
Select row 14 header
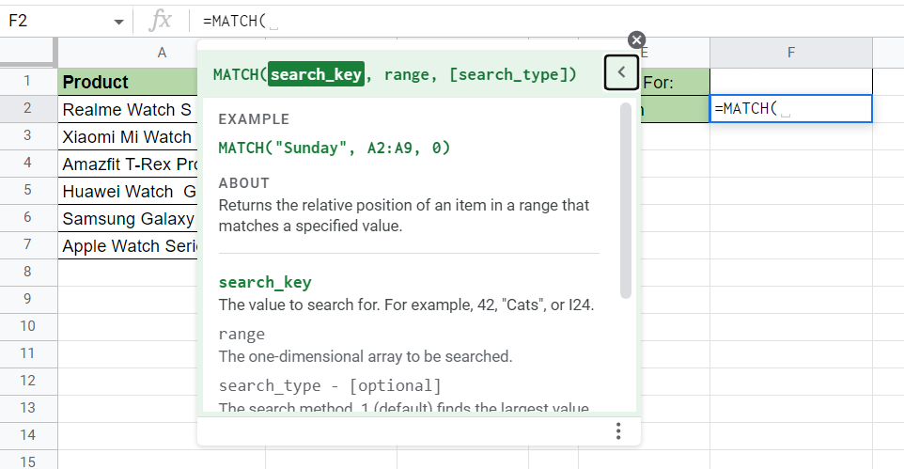(x=27, y=435)
